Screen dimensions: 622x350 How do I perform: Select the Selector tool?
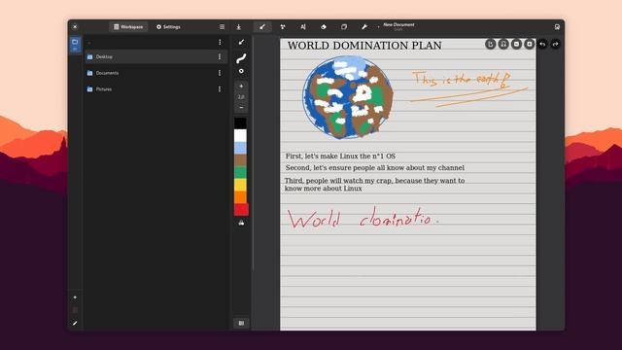(x=344, y=27)
